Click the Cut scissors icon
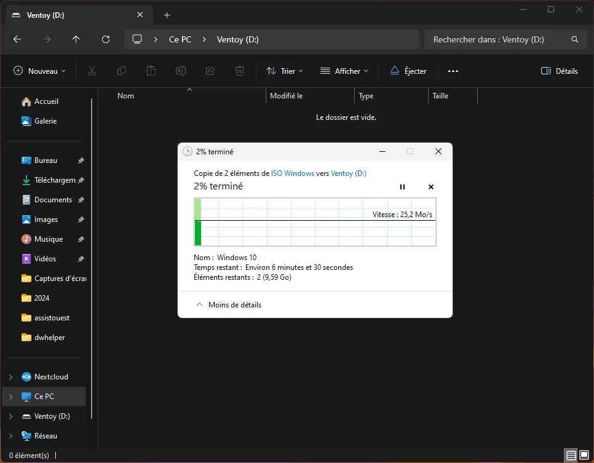 (x=92, y=71)
